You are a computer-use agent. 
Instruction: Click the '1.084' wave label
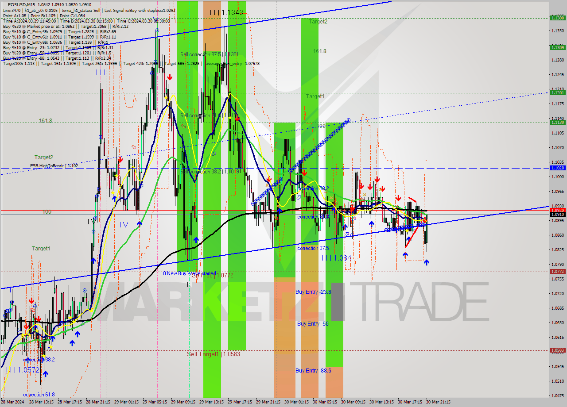(x=336, y=258)
